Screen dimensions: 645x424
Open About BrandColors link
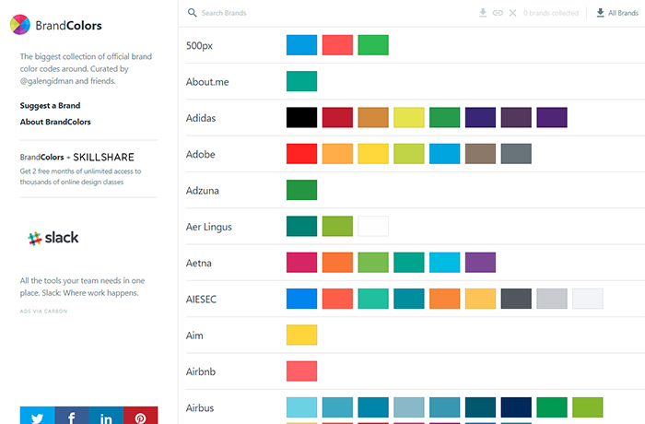[x=55, y=122]
